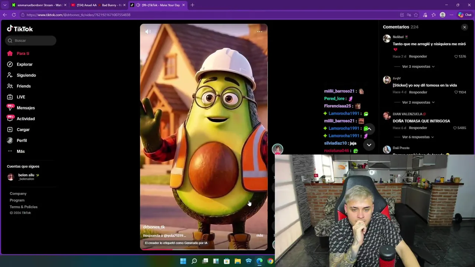Image resolution: width=475 pixels, height=267 pixels.
Task: Open Daii Preste's profile name
Action: pos(401,148)
